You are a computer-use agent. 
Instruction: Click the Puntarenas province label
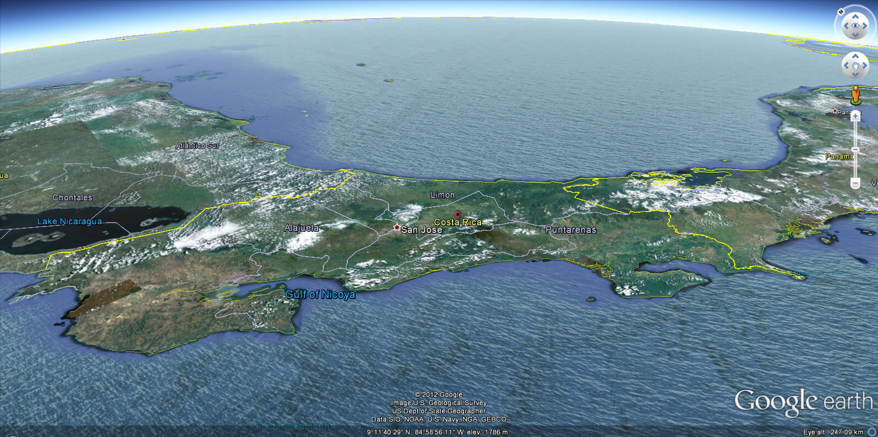tap(570, 230)
